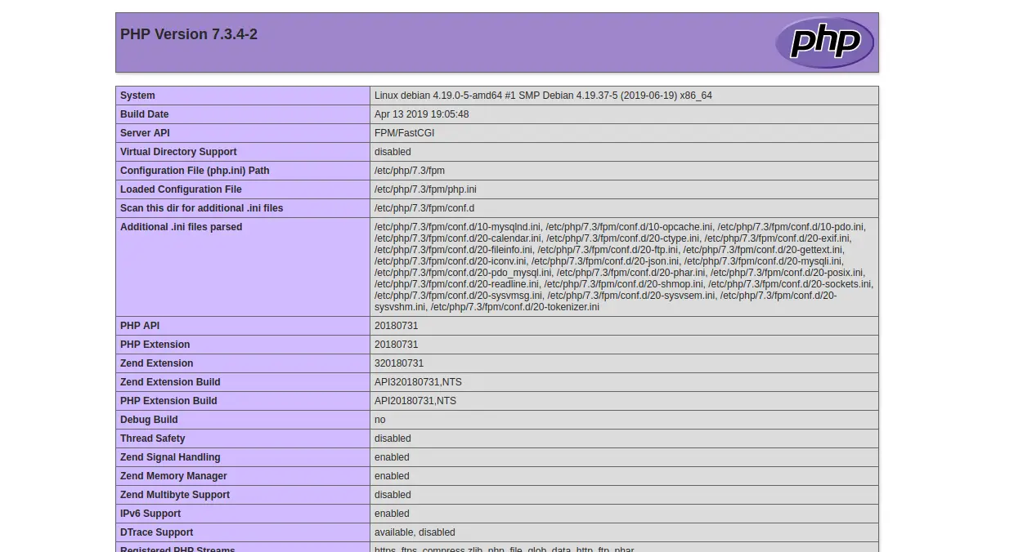This screenshot has height=552, width=1023.
Task: Click 'disabled' value for Virtual Directory Support
Action: pos(393,152)
